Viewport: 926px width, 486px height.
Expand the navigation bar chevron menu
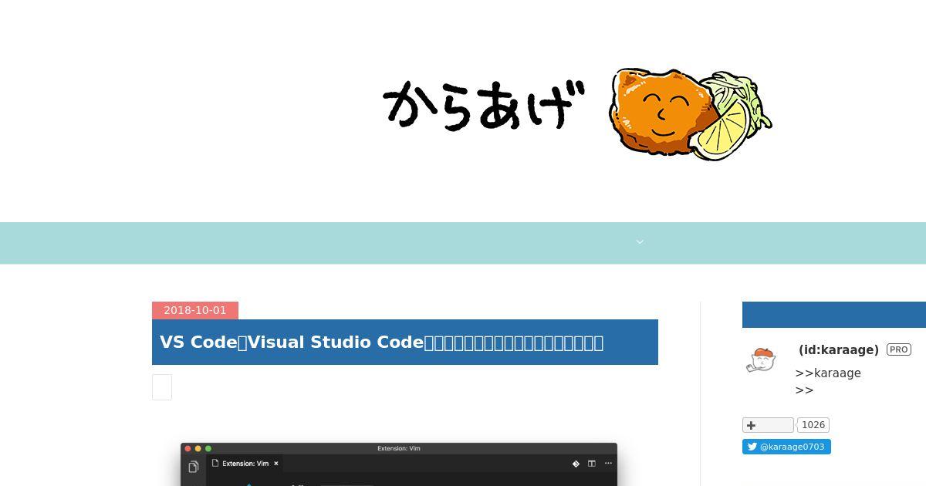point(640,242)
